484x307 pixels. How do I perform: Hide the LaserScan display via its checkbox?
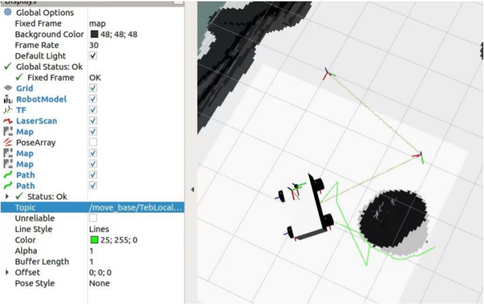(x=93, y=121)
